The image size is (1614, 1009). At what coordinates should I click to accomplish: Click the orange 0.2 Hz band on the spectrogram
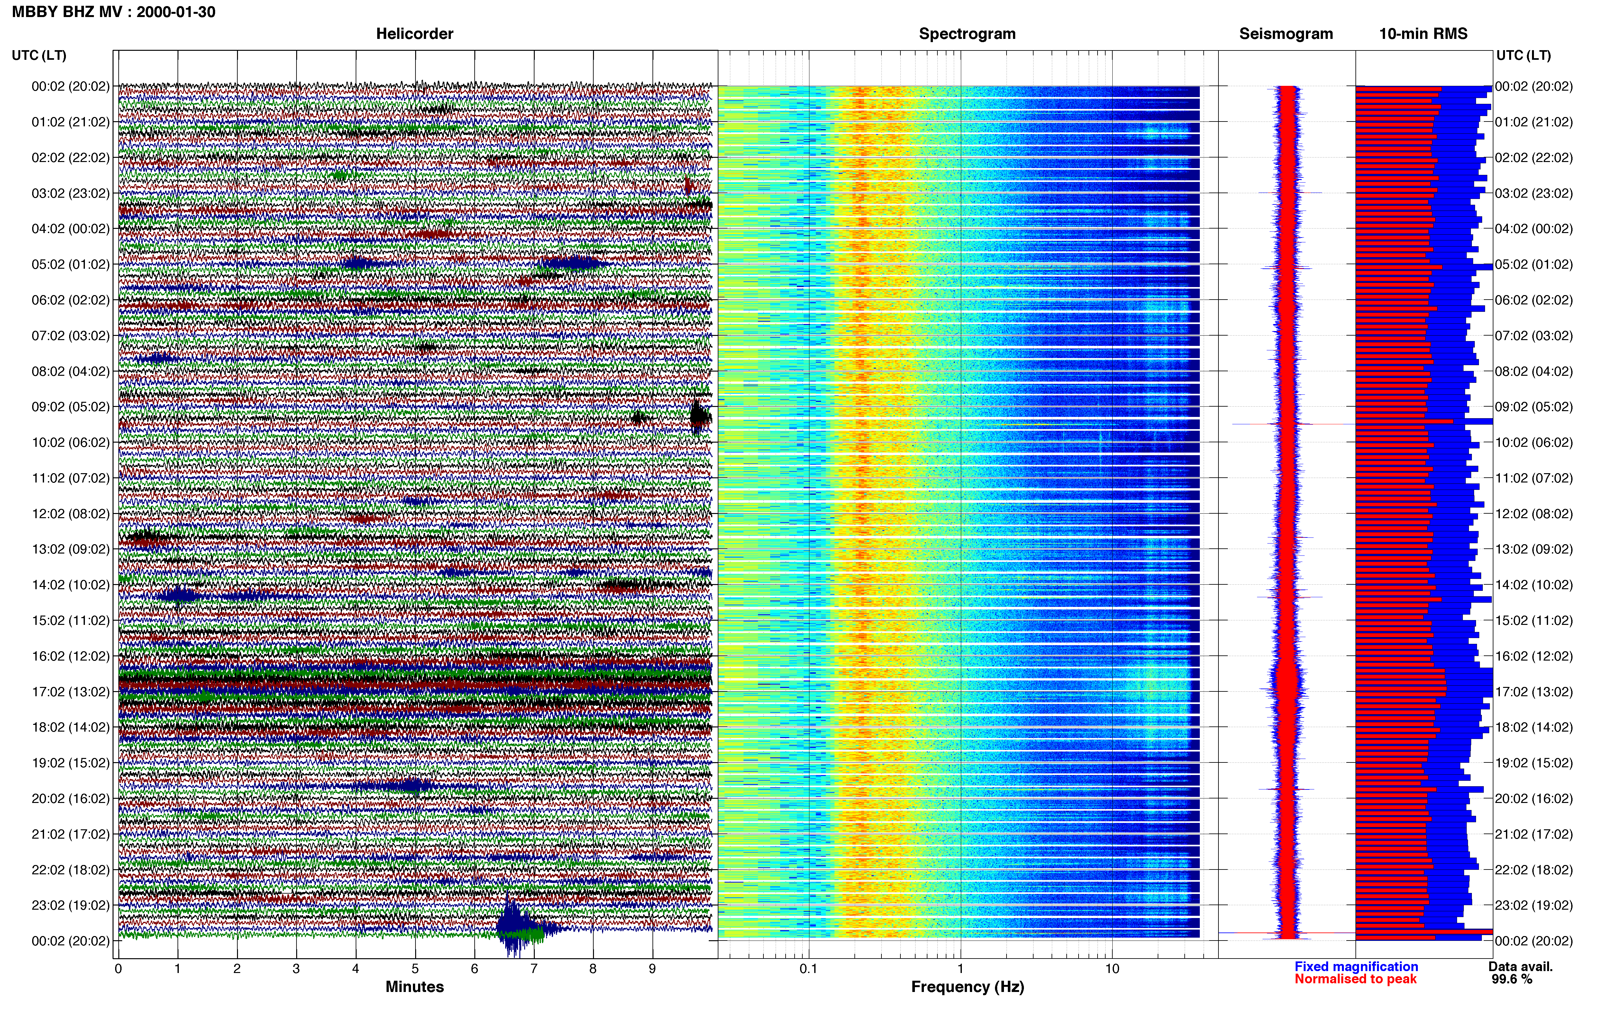click(861, 512)
